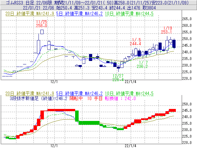197x150 pixels.
Task: Select the 1/19 253.1 peak label
Action: [166, 30]
